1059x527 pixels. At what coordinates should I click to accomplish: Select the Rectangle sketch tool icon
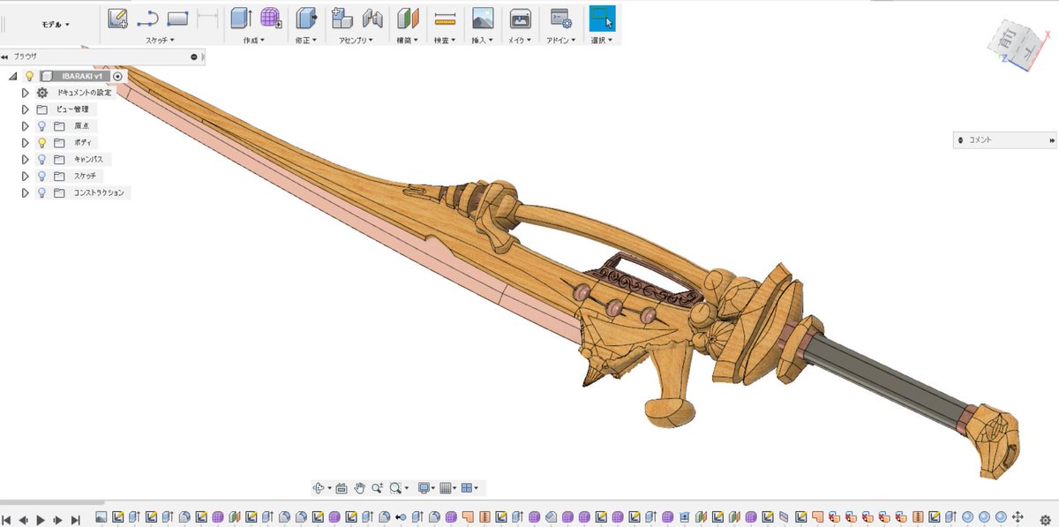tap(177, 18)
